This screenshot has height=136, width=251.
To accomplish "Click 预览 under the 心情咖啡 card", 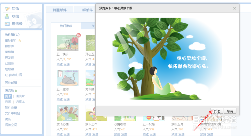I will [x=117, y=134].
